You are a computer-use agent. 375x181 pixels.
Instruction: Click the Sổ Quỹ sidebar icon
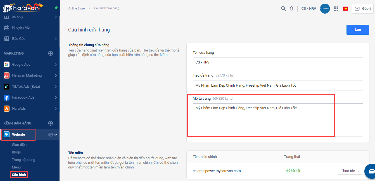coord(6,17)
